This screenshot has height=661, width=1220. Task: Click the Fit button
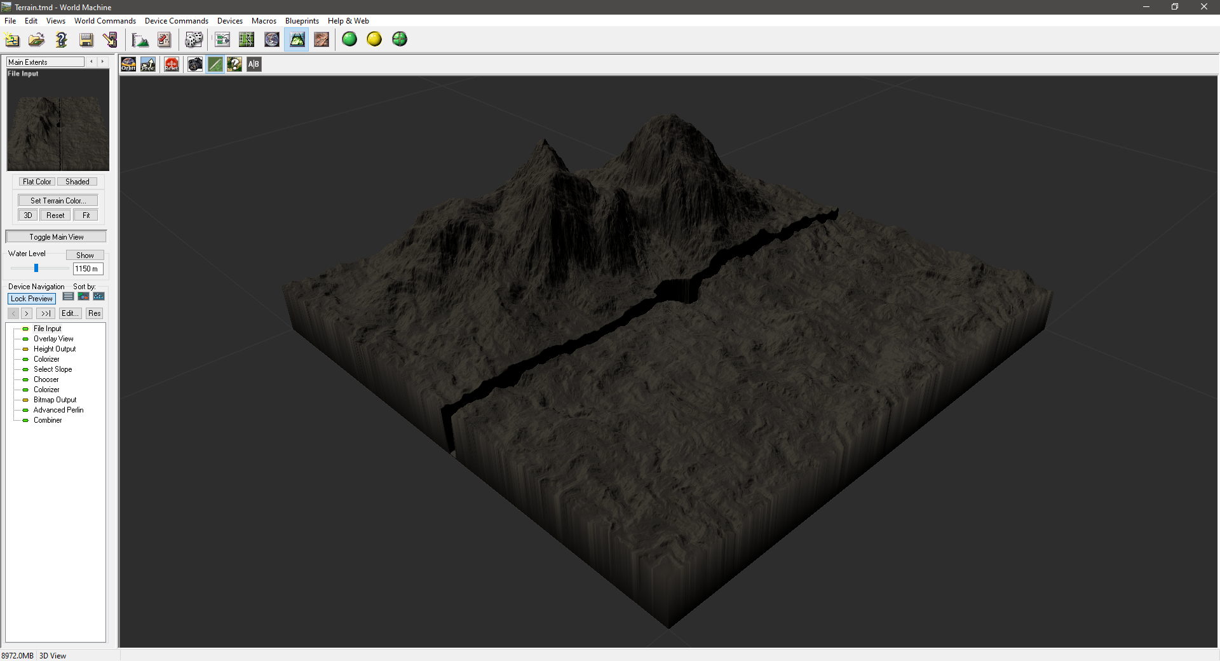tap(86, 215)
